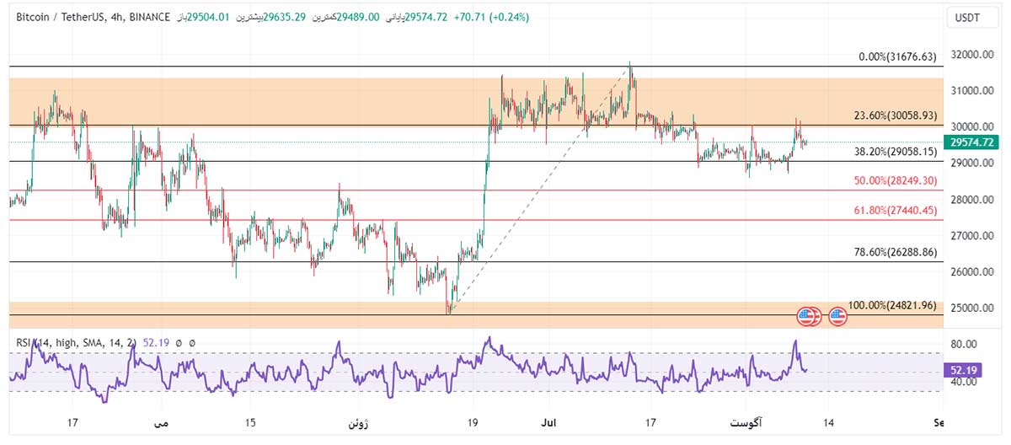The width and height of the screenshot is (1011, 445).
Task: Select the 78.60%(26288.86) Fibonacci label
Action: (895, 251)
